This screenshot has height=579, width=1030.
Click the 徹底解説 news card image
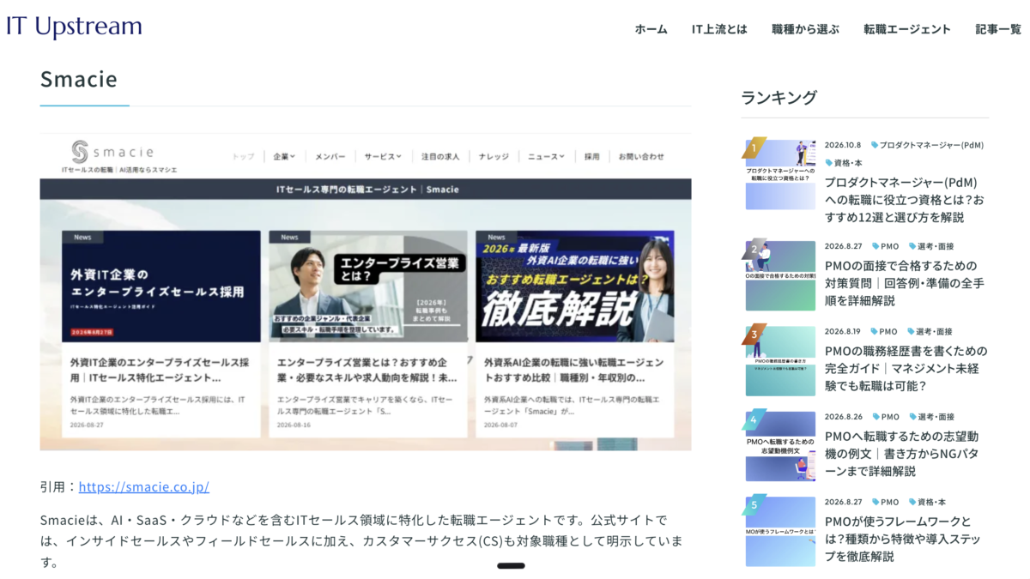pos(574,286)
